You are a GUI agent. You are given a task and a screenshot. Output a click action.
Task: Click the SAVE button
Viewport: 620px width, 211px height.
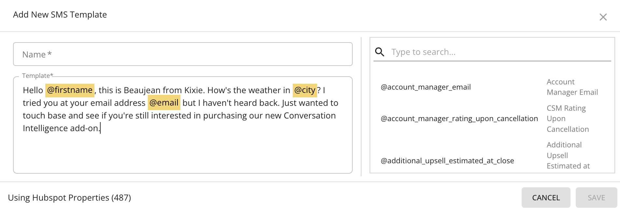click(596, 197)
